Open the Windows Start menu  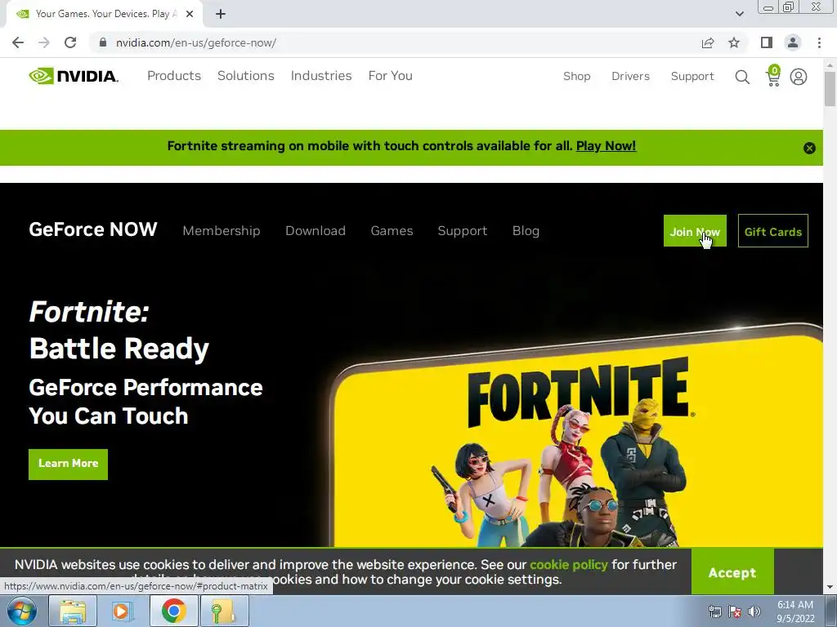coord(22,611)
